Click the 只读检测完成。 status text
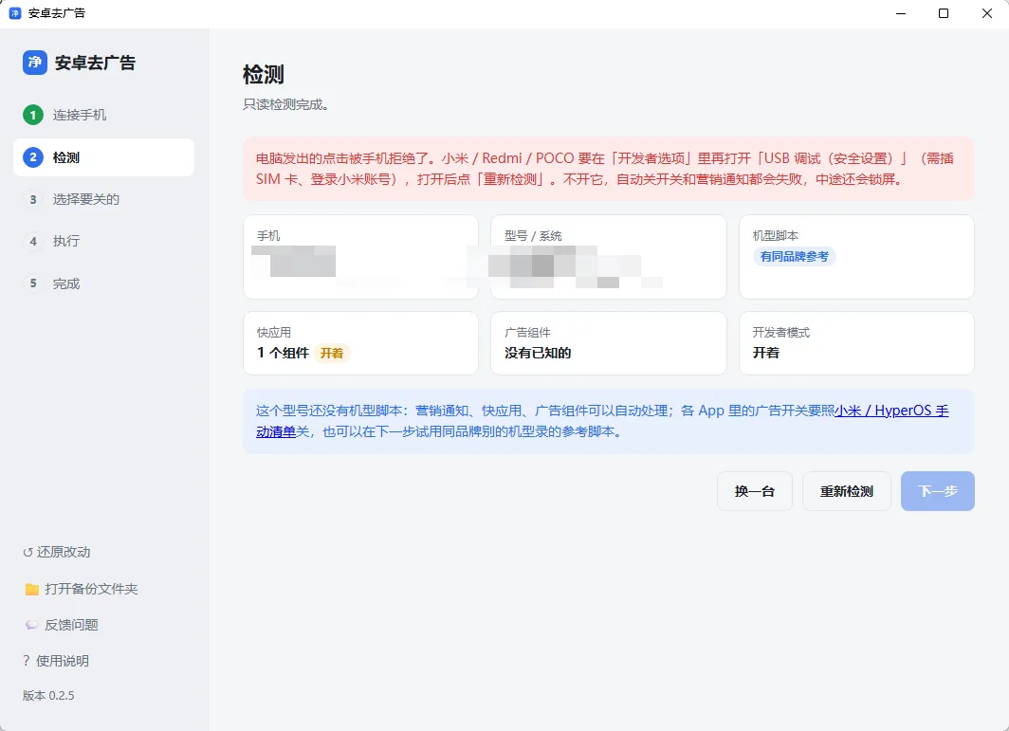 tap(285, 104)
